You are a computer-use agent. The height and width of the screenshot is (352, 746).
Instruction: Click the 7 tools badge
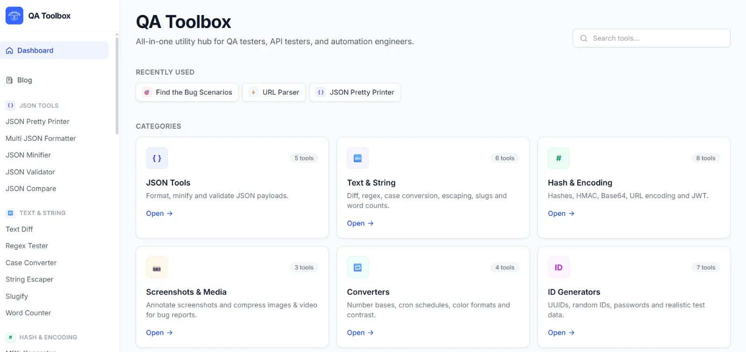point(706,268)
